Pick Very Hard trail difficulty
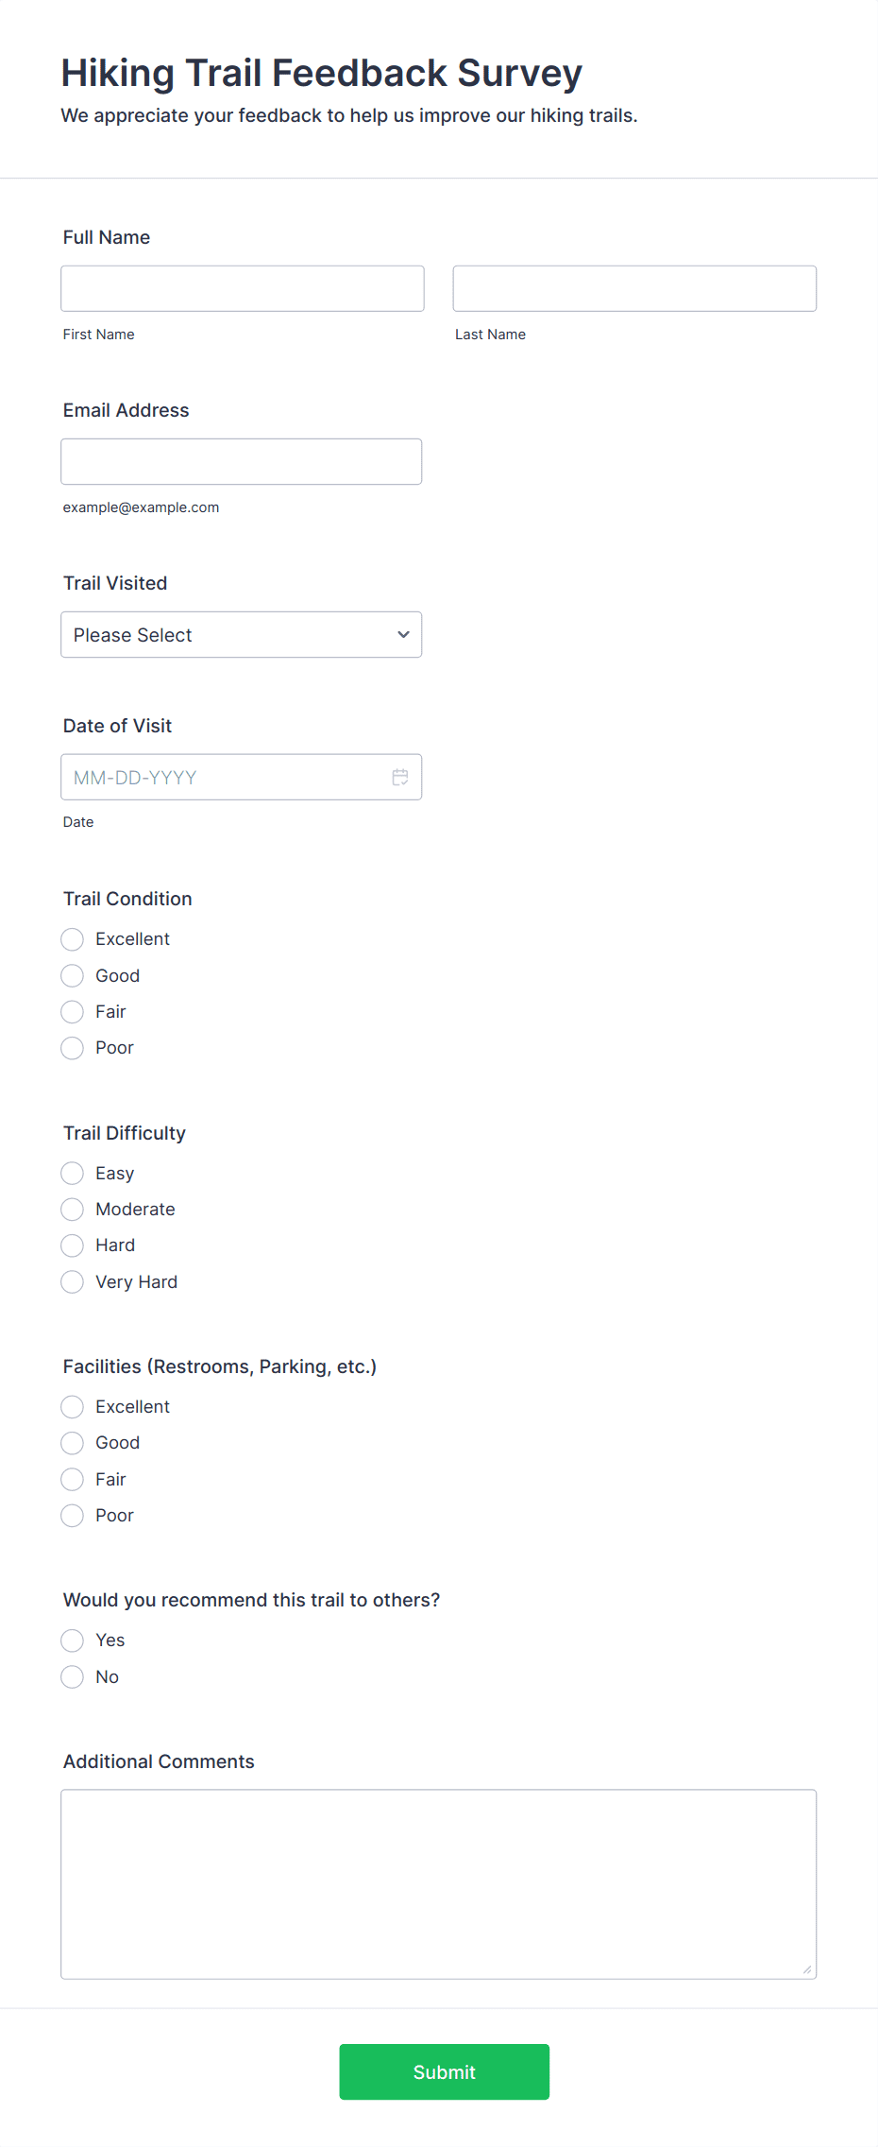Screen dimensions: 878x2147 coord(73,1282)
